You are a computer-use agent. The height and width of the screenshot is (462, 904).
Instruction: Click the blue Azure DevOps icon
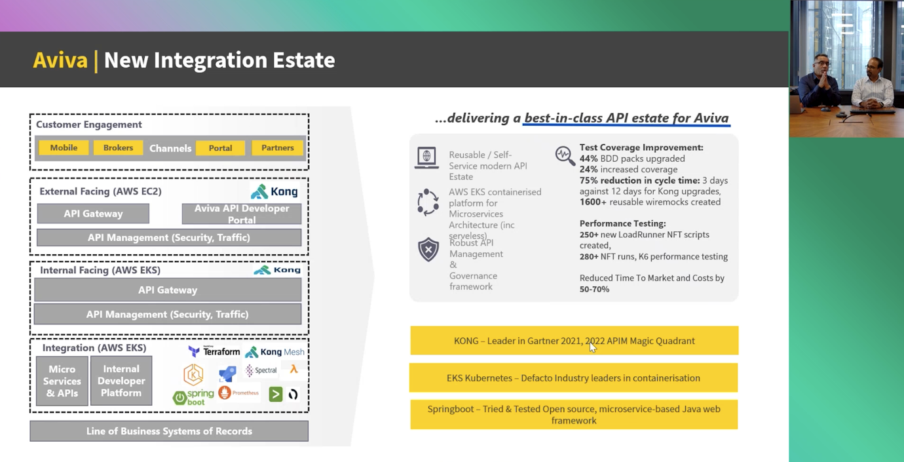[227, 374]
